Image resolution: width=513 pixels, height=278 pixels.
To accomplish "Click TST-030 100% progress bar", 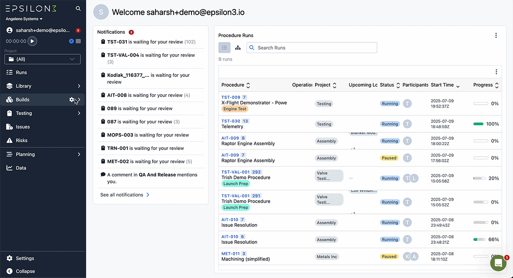I will pos(478,124).
